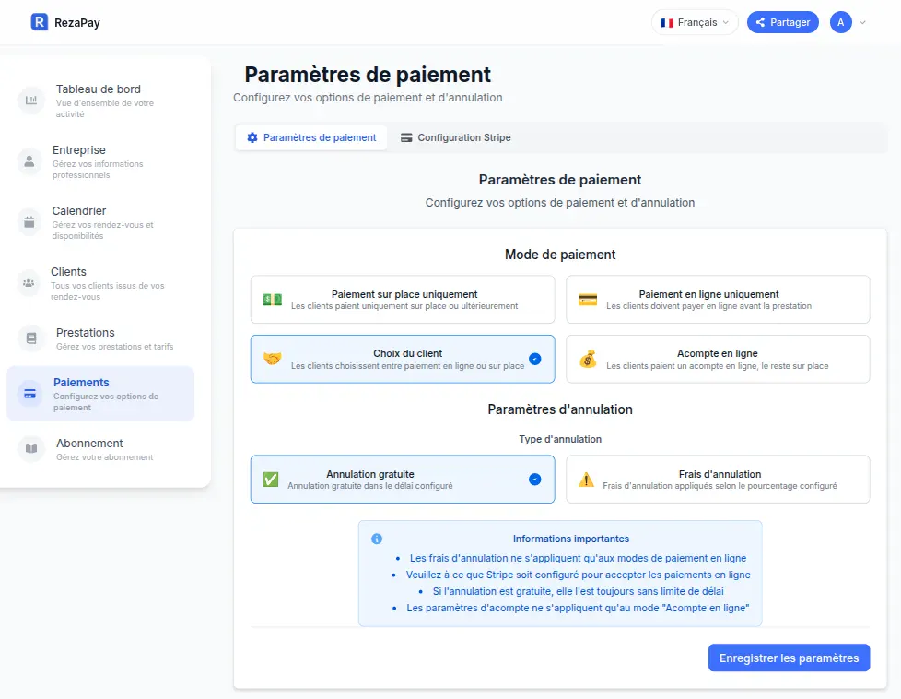Viewport: 901px width, 699px height.
Task: Click the yellow credit card icon
Action: tap(588, 300)
